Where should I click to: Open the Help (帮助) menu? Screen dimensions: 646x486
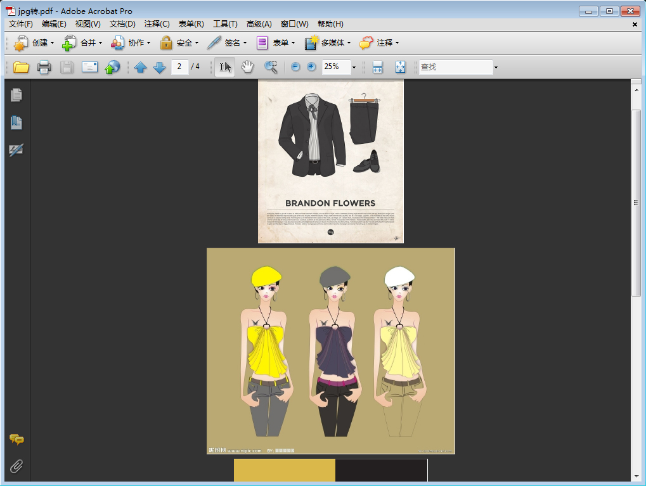(330, 24)
